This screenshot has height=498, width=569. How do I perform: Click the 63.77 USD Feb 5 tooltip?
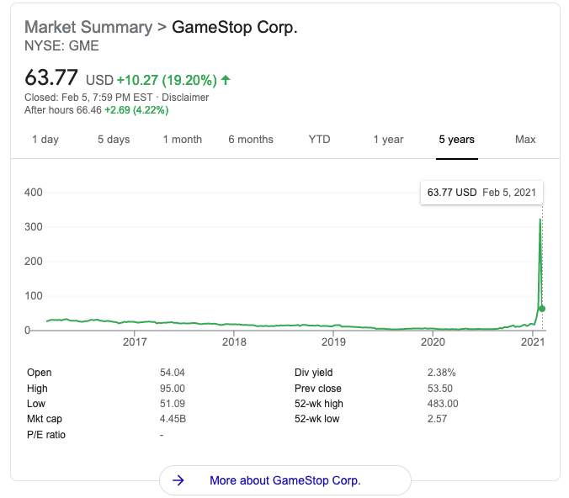point(481,193)
